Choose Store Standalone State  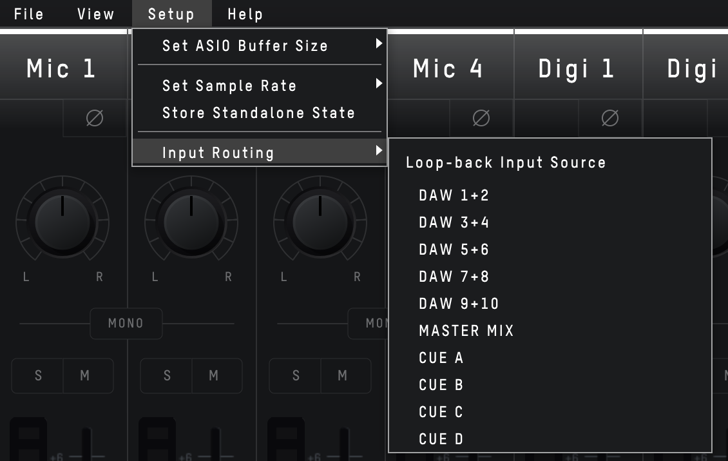click(x=260, y=112)
